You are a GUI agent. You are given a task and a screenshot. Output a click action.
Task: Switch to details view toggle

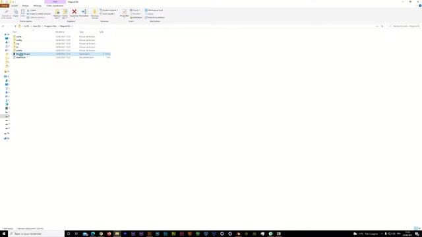tap(416, 228)
